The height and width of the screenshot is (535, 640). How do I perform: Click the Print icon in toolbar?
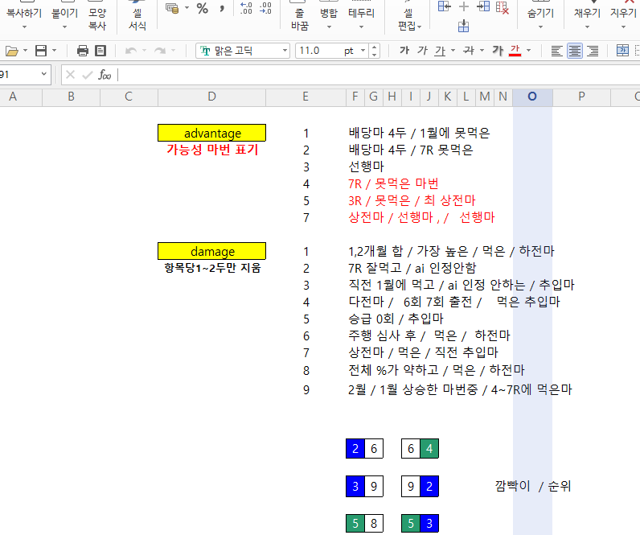82,51
